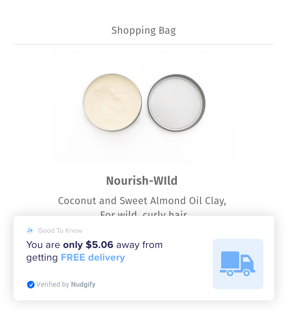287x323 pixels.
Task: Click the 'away from' text in notification
Action: coord(139,245)
